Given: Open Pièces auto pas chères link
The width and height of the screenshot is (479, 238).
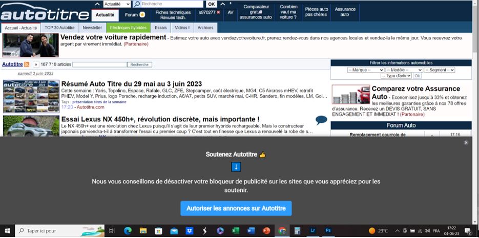Looking at the screenshot, I should point(317,12).
